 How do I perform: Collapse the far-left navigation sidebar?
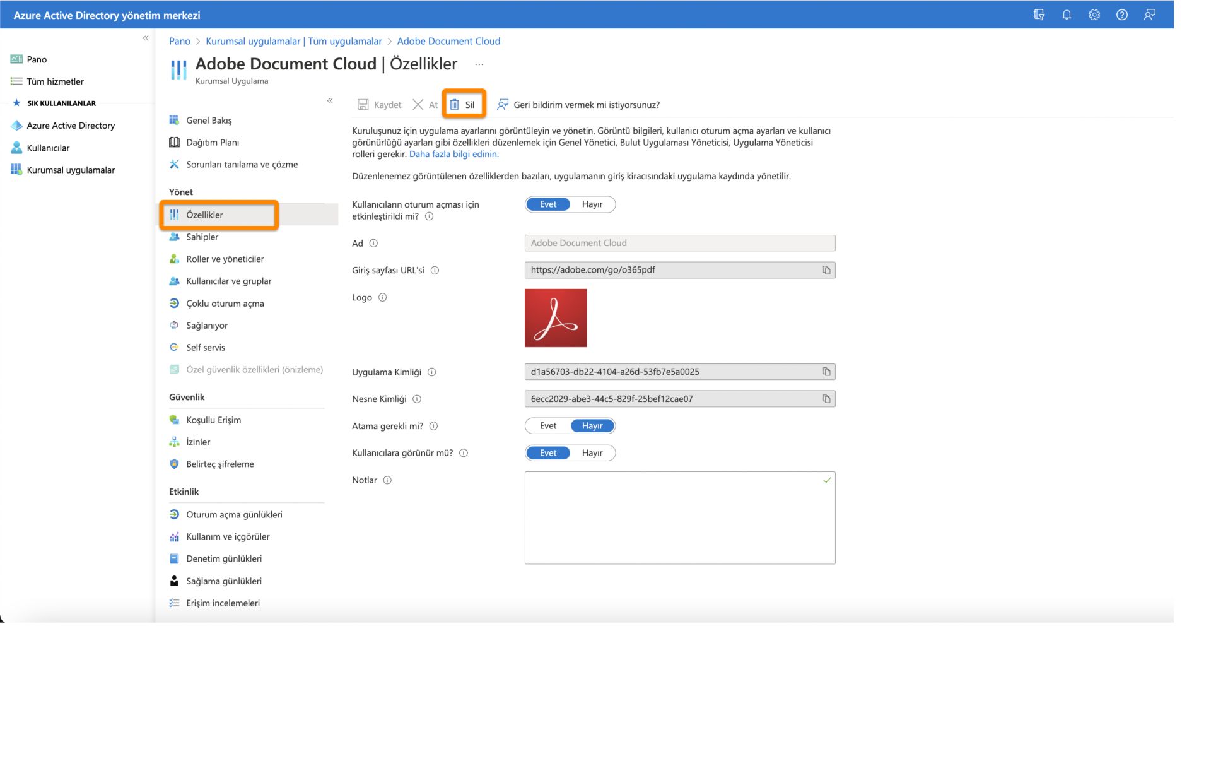(x=146, y=38)
